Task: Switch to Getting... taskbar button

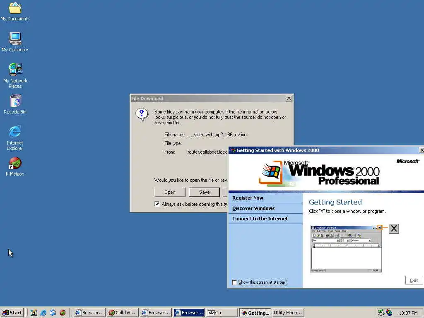Action: point(255,313)
